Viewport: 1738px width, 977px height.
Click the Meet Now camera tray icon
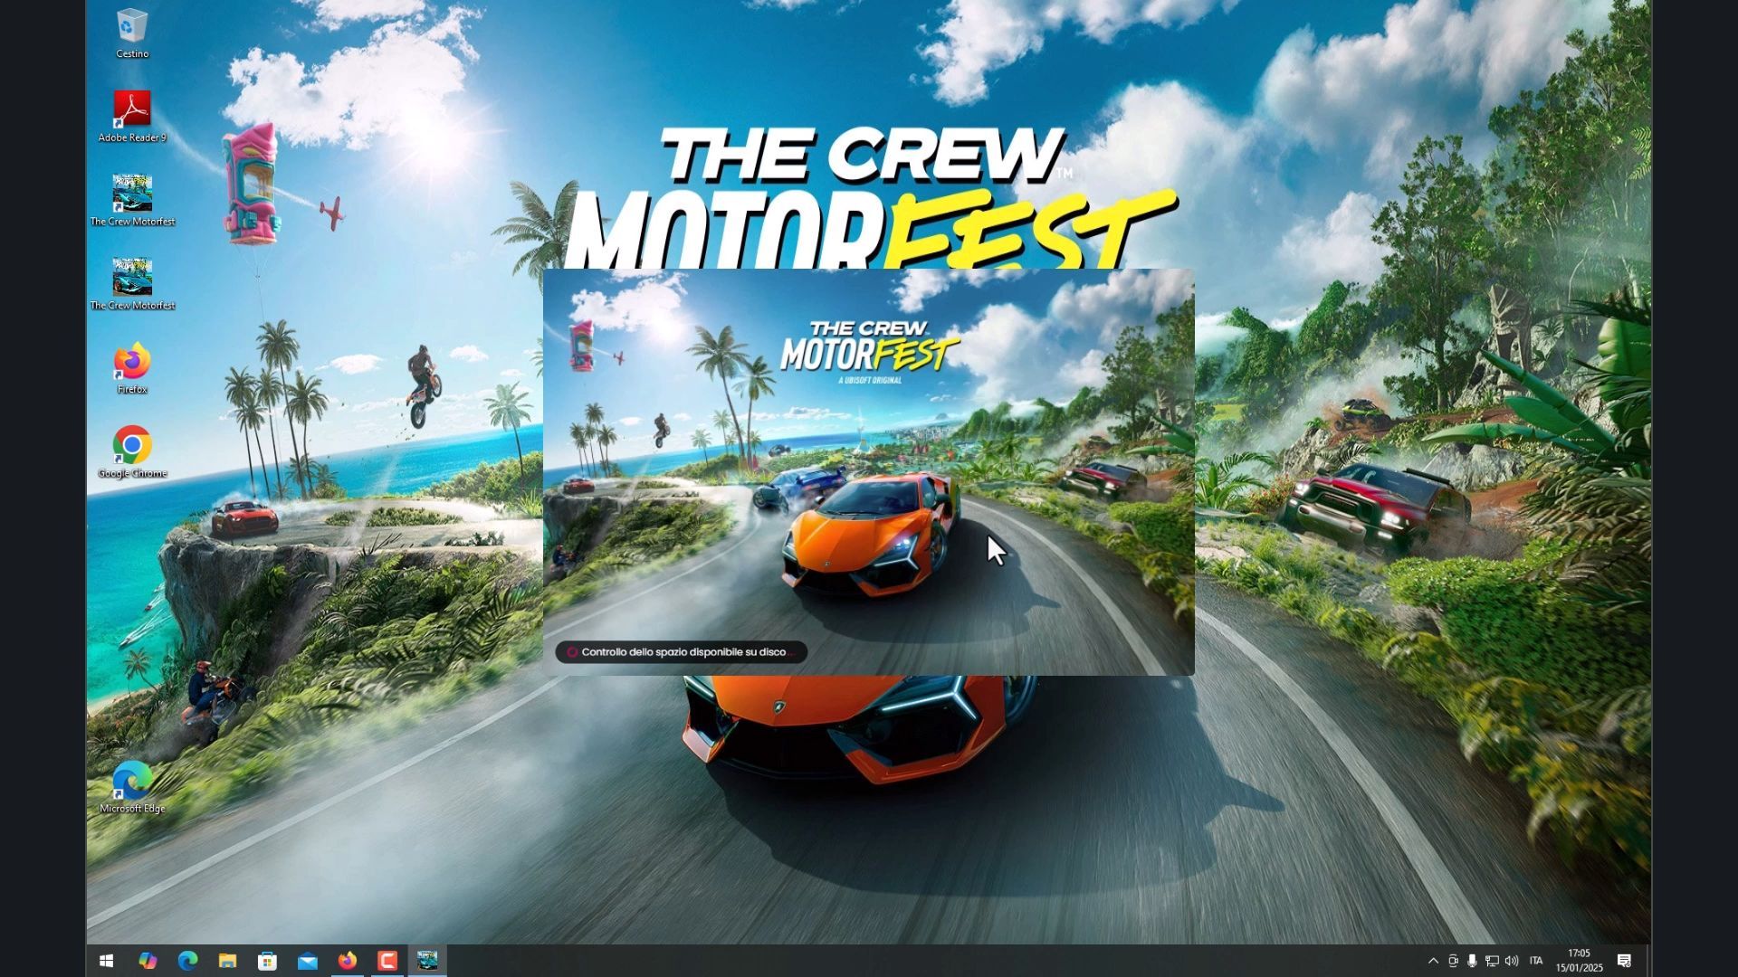(x=1453, y=961)
